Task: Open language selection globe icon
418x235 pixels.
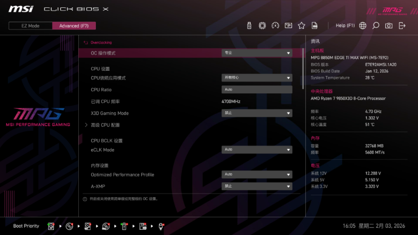Action: point(363,26)
